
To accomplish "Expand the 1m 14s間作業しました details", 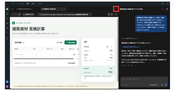I will [130, 38].
